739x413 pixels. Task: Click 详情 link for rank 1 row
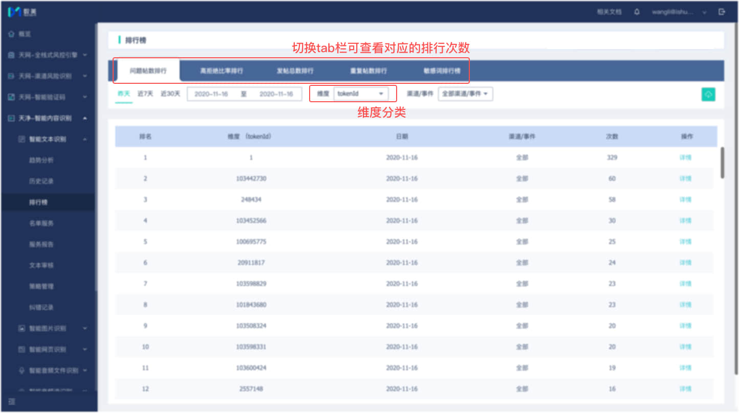tap(685, 157)
